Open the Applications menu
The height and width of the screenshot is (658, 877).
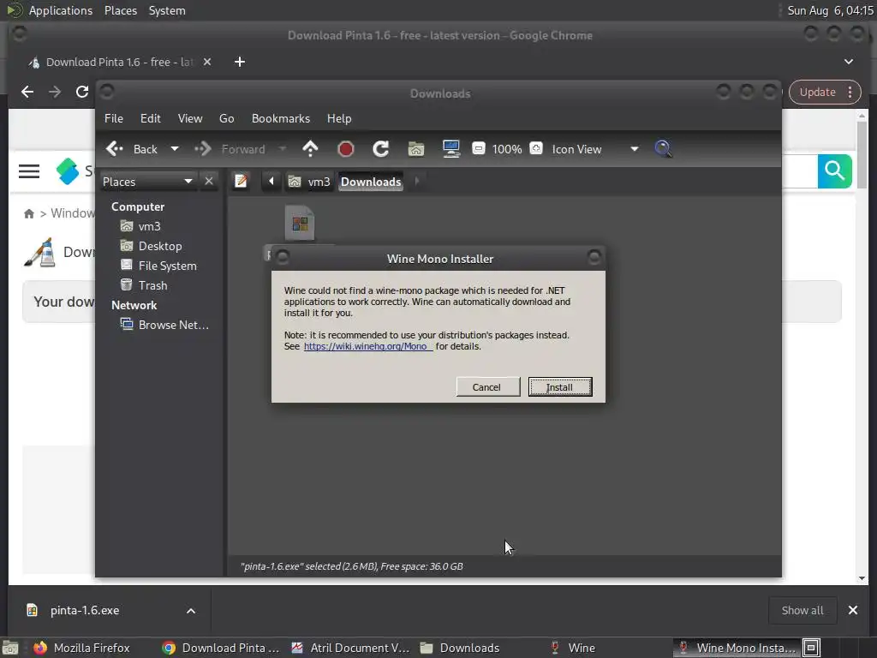[x=61, y=10]
